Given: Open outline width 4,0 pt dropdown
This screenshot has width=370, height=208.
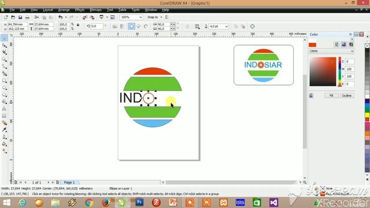Looking at the screenshot, I should [x=226, y=27].
